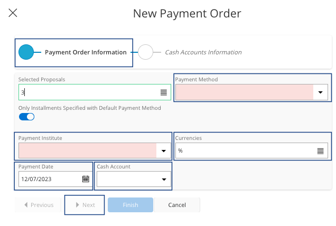Click the Previous button
This screenshot has width=336, height=226.
point(39,205)
